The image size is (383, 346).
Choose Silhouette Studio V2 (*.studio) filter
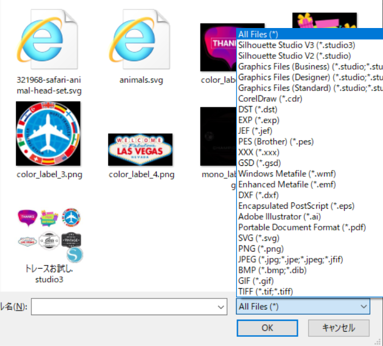tap(309, 55)
